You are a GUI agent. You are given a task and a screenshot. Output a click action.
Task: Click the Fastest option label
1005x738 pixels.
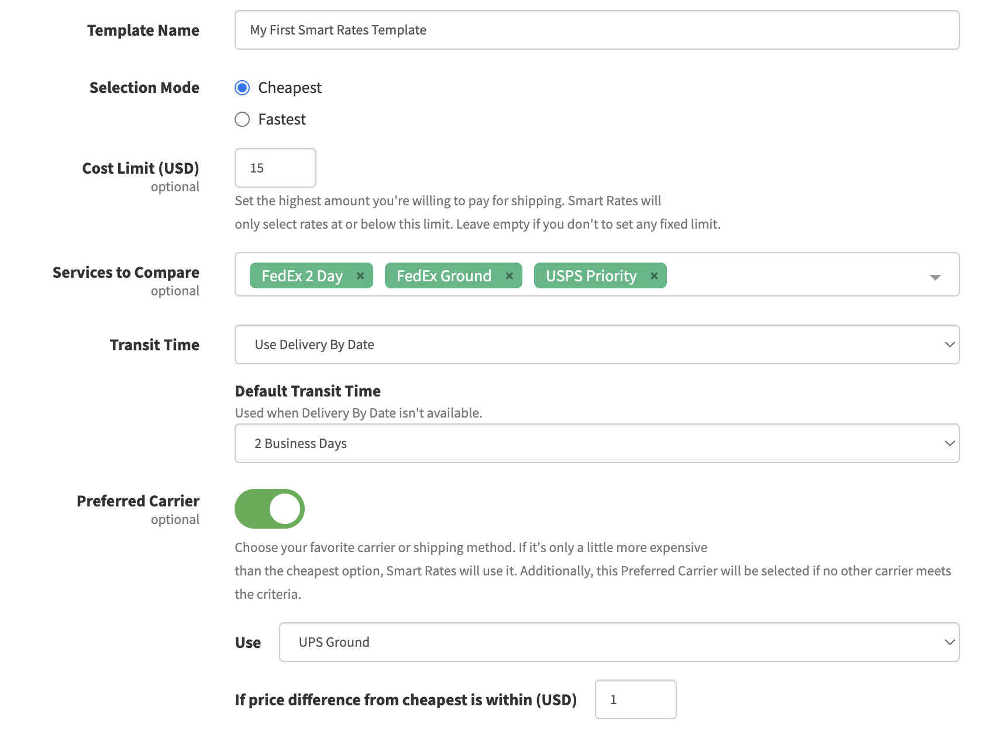pyautogui.click(x=282, y=119)
